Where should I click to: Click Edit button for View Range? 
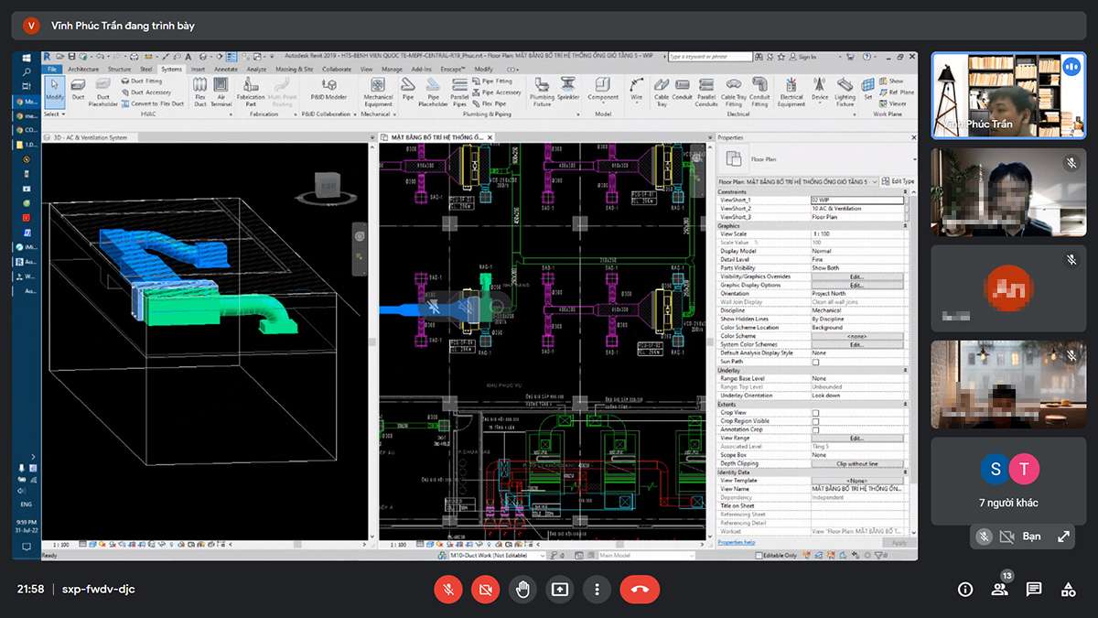point(856,438)
